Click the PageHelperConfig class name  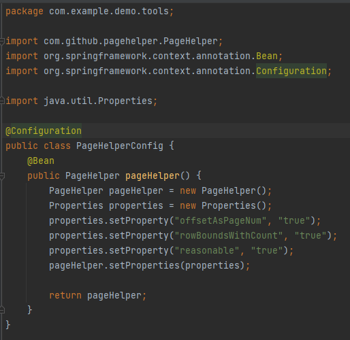(x=120, y=146)
